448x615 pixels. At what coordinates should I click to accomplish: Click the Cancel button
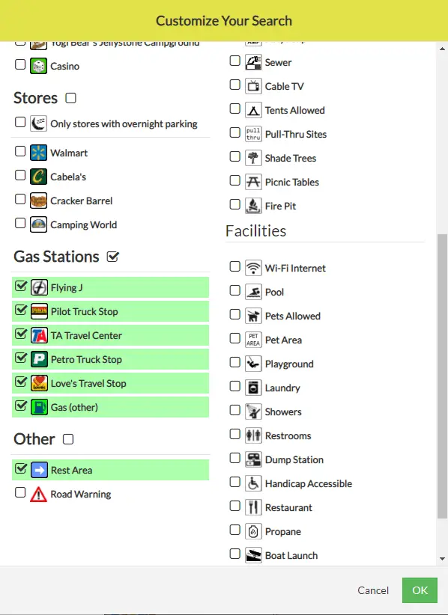point(373,590)
